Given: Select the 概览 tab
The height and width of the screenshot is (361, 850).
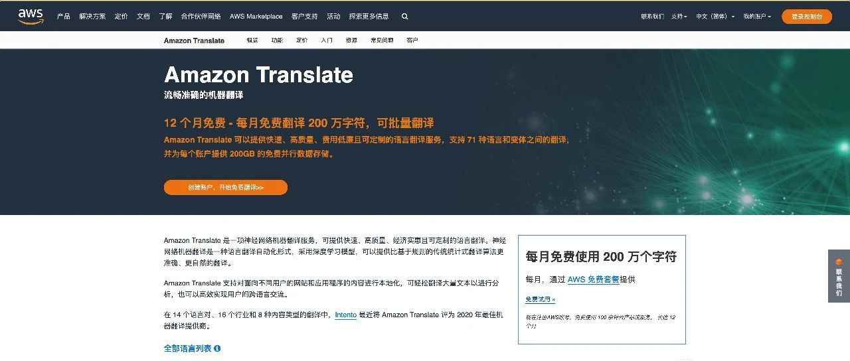Looking at the screenshot, I should click(x=252, y=40).
